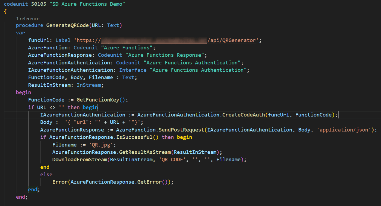Image resolution: width=381 pixels, height=206 pixels.
Task: Click the 'else' keyword
Action: 46,175
